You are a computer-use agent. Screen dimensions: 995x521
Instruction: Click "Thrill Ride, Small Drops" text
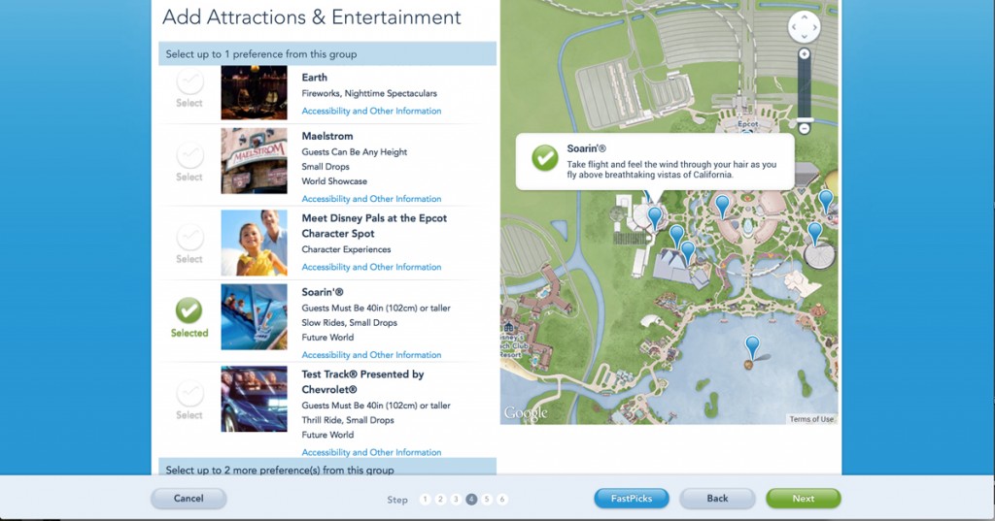click(x=347, y=420)
